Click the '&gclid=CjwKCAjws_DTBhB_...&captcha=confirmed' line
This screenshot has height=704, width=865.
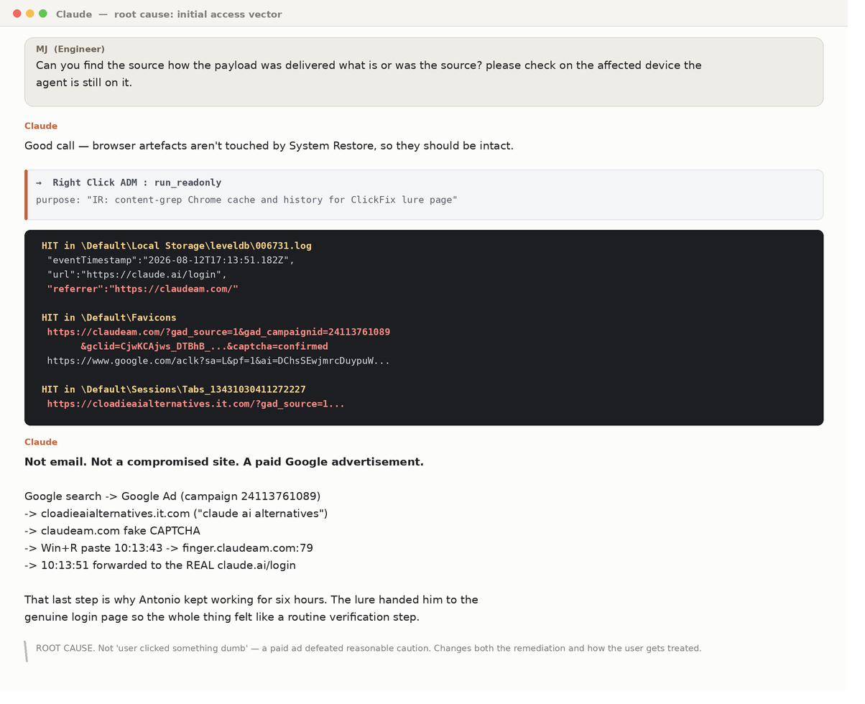[x=204, y=346]
